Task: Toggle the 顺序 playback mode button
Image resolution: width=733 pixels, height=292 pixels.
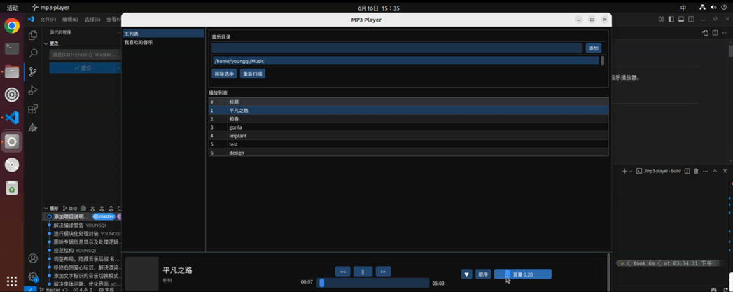Action: coord(483,274)
